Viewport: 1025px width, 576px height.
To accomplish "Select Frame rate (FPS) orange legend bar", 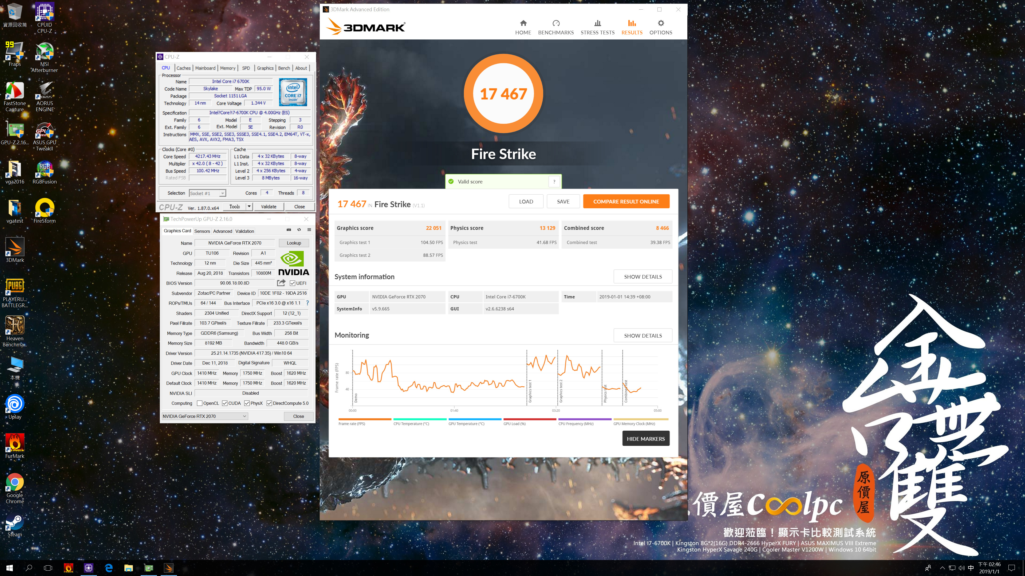I will pyautogui.click(x=364, y=419).
